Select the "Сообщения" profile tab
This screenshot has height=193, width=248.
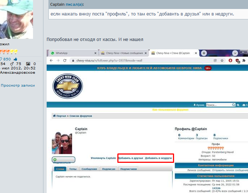pyautogui.click(x=89, y=169)
